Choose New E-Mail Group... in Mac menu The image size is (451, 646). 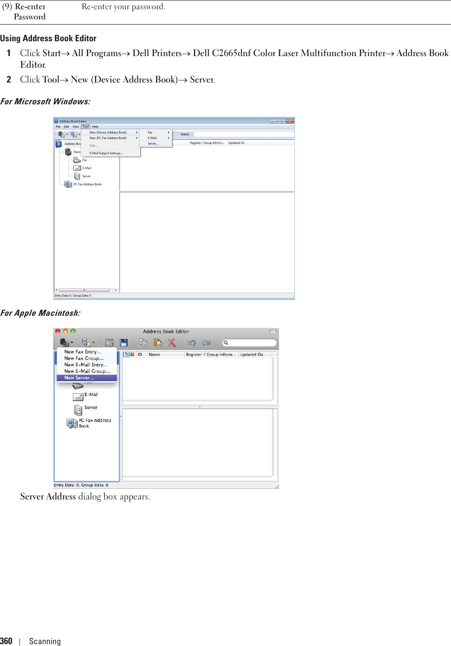pyautogui.click(x=87, y=371)
